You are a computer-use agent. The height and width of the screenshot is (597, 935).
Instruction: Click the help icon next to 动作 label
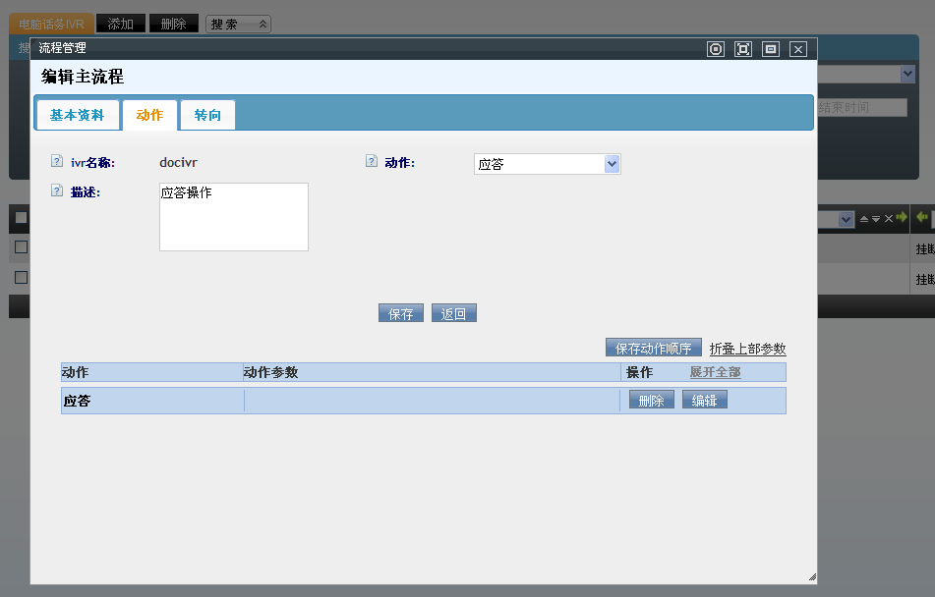[x=372, y=162]
